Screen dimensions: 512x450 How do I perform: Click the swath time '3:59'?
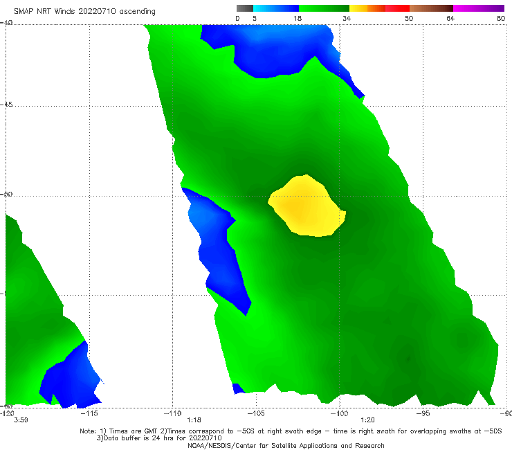point(21,420)
